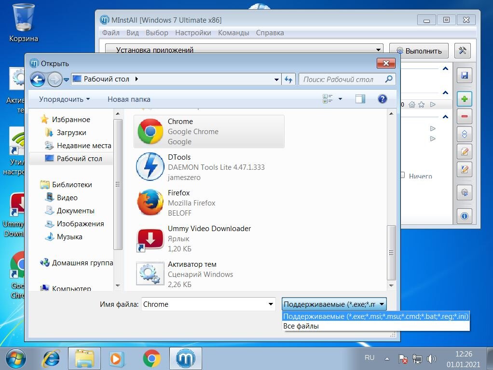Open the 'Установка приложений' dropdown list
The image size is (493, 370).
point(379,50)
